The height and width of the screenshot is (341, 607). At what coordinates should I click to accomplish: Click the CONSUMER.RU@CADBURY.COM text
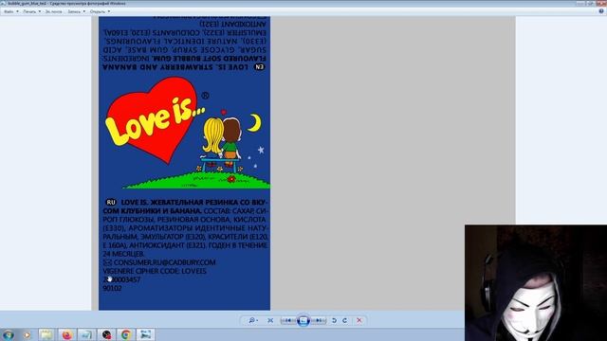pyautogui.click(x=164, y=262)
